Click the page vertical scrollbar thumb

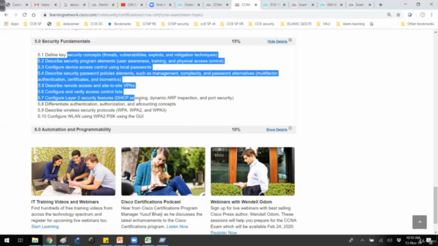pos(435,205)
